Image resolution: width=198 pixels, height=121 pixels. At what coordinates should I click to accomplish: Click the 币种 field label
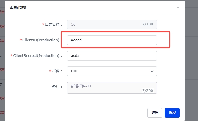coord(57,71)
